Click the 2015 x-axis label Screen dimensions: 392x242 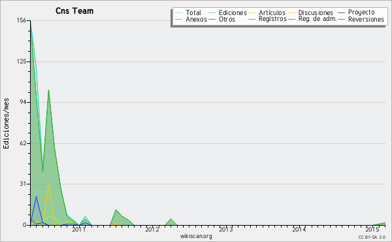[x=372, y=230]
